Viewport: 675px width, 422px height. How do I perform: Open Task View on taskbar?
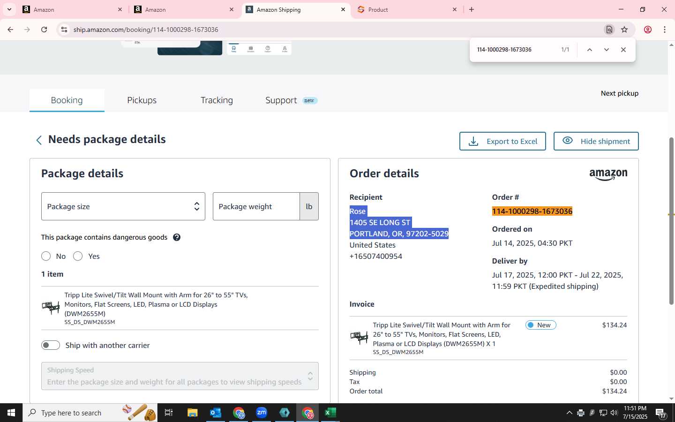coord(169,413)
